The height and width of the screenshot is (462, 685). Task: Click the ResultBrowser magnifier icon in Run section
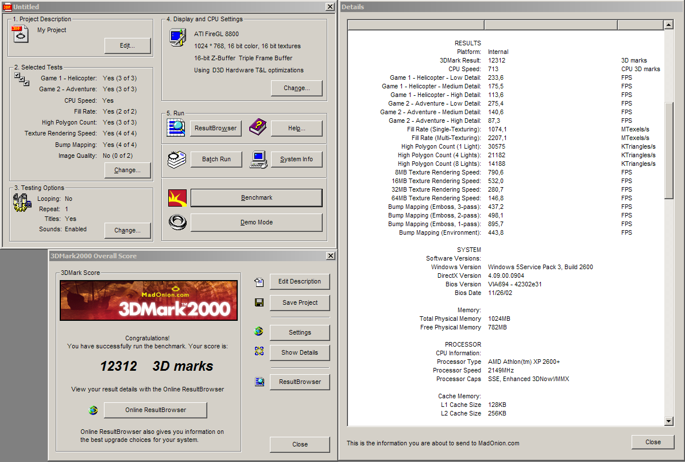(176, 127)
